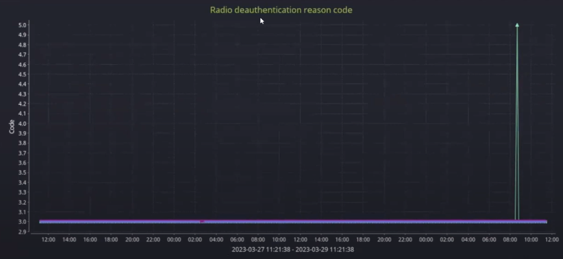Select the Code axis label

11,126
